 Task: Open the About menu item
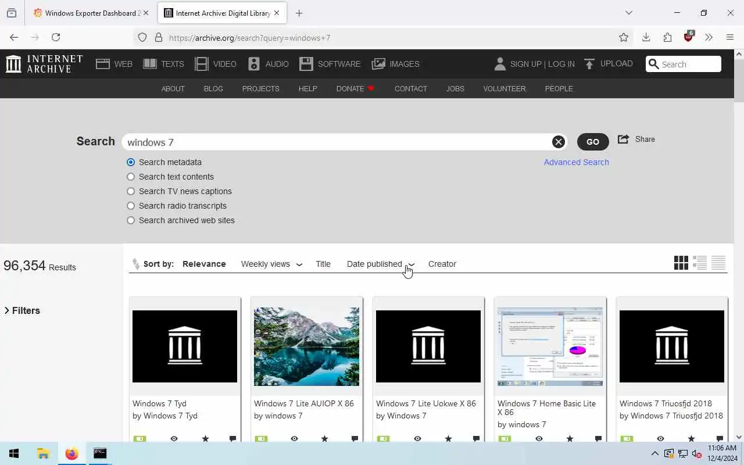click(173, 88)
